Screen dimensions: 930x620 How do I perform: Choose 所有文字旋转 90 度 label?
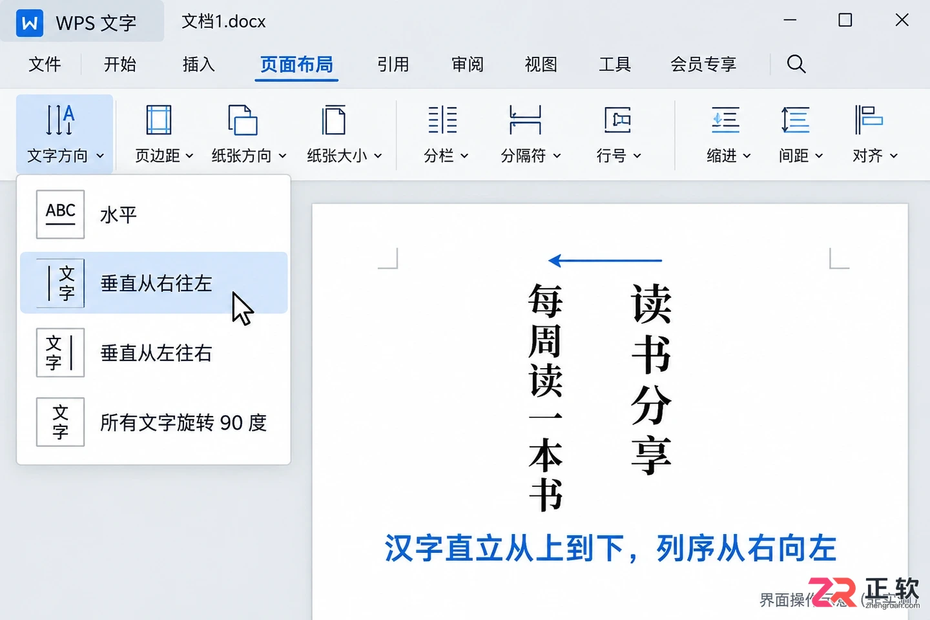(x=183, y=422)
